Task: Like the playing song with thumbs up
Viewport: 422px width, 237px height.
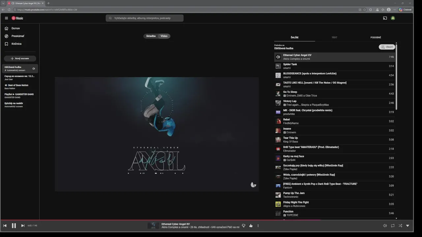Action: (x=251, y=225)
